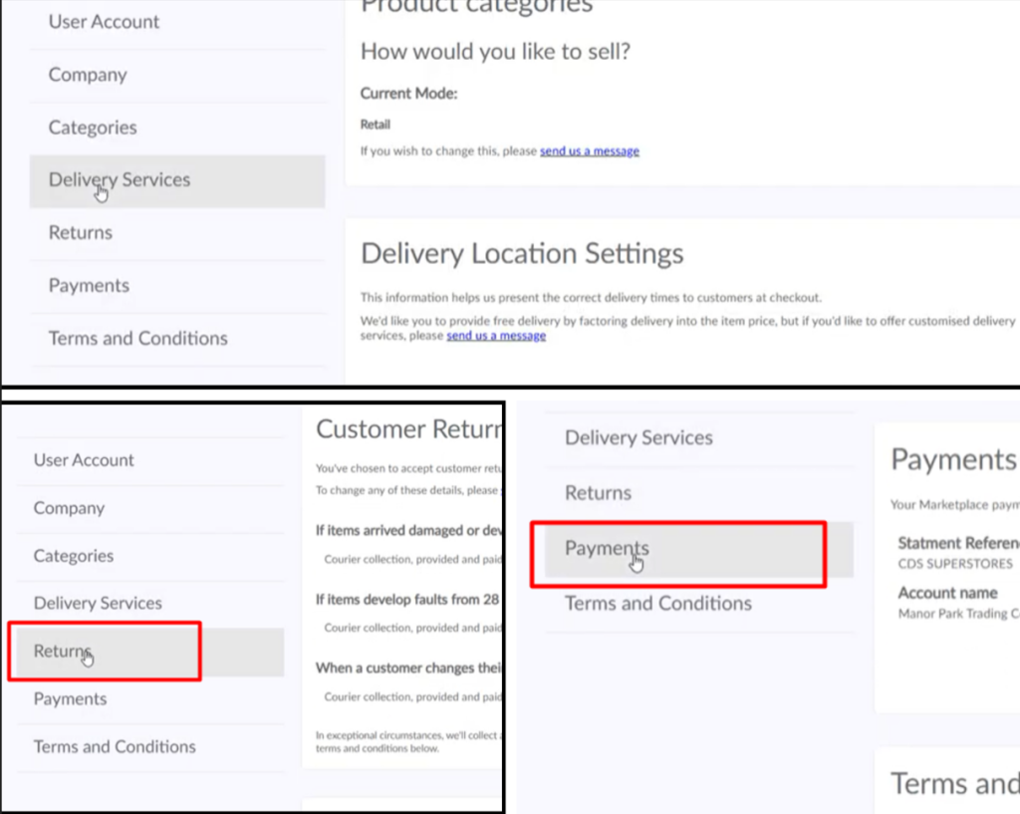Viewport: 1020px width, 814px height.
Task: Open Terms and Conditions in top sidebar
Action: pyautogui.click(x=177, y=339)
